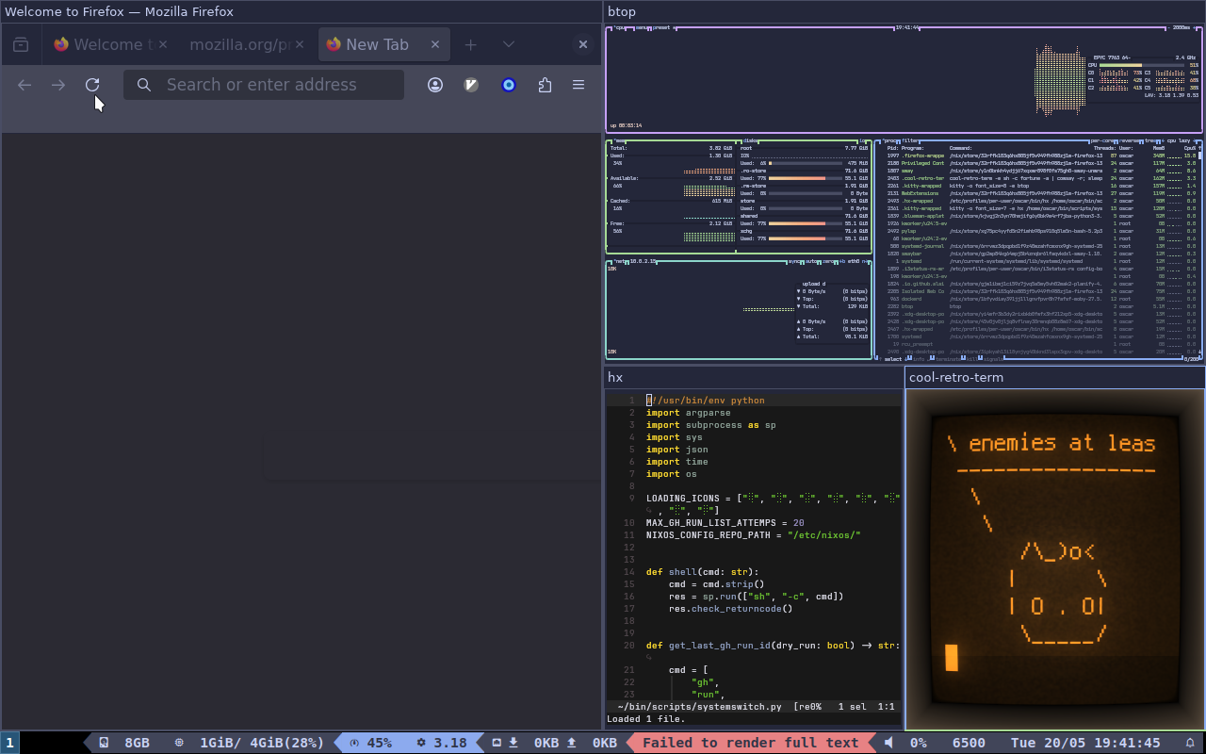Click the search magnifier in address bar

tap(143, 85)
